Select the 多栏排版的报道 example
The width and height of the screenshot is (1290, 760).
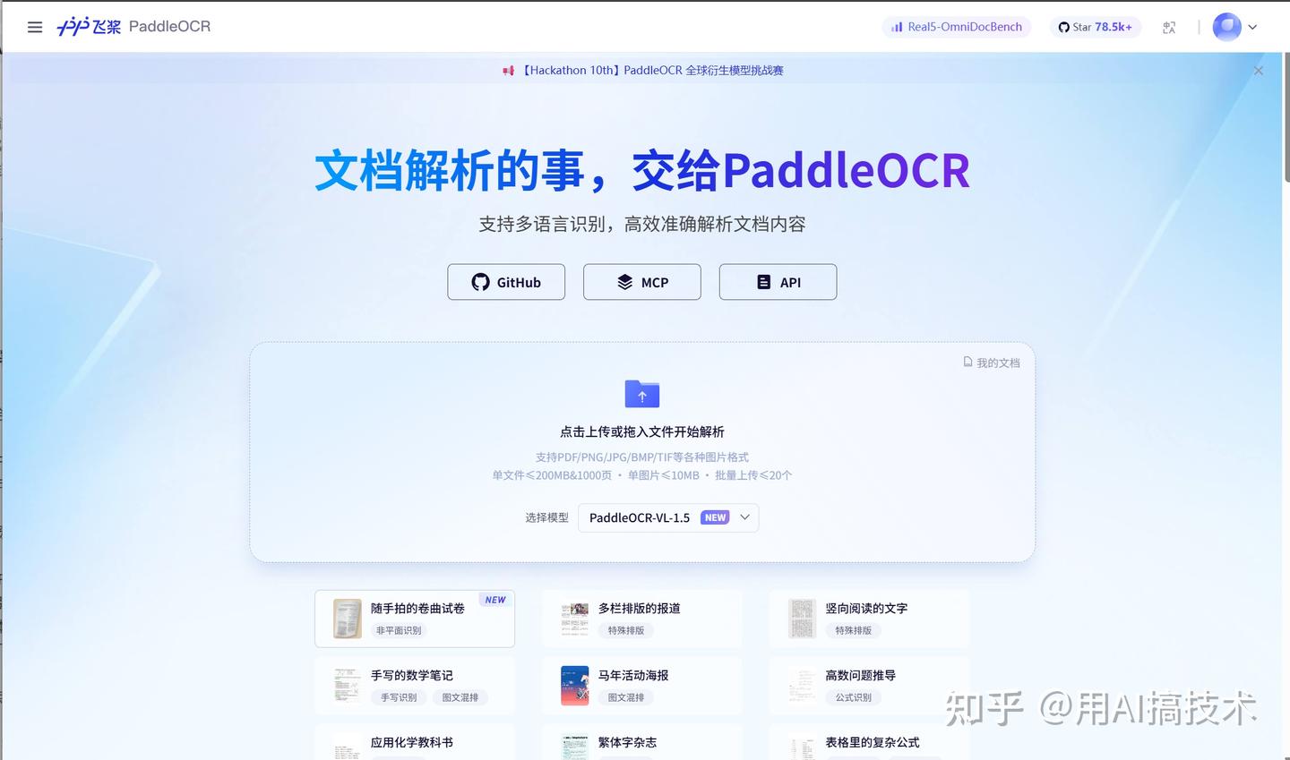point(642,618)
